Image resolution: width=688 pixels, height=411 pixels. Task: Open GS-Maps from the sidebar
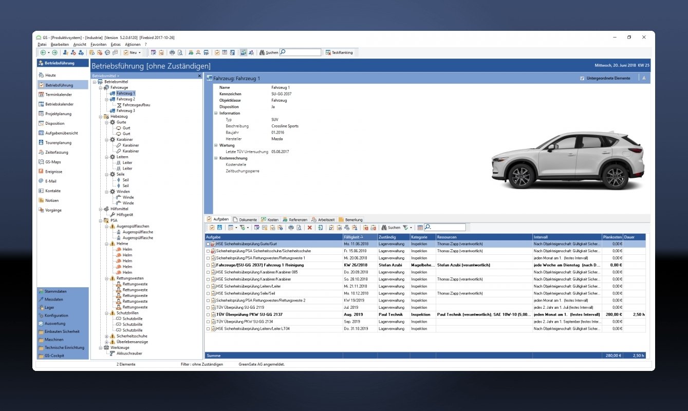point(53,162)
